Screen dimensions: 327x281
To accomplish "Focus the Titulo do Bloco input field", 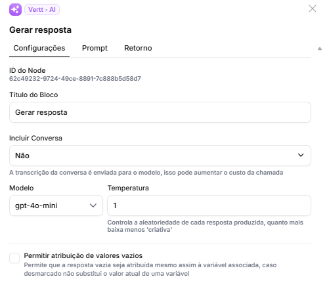I will [x=160, y=112].
